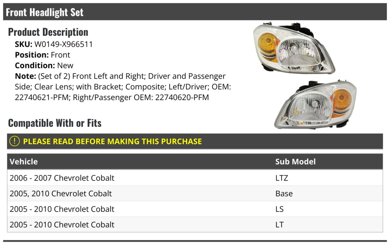Viewport: 390px width, 245px height.
Task: Click the Front Headlight Set title bar
Action: (45, 12)
